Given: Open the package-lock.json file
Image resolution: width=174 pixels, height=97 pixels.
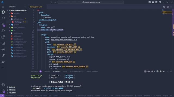Looking at the screenshot, I should 20,42.
